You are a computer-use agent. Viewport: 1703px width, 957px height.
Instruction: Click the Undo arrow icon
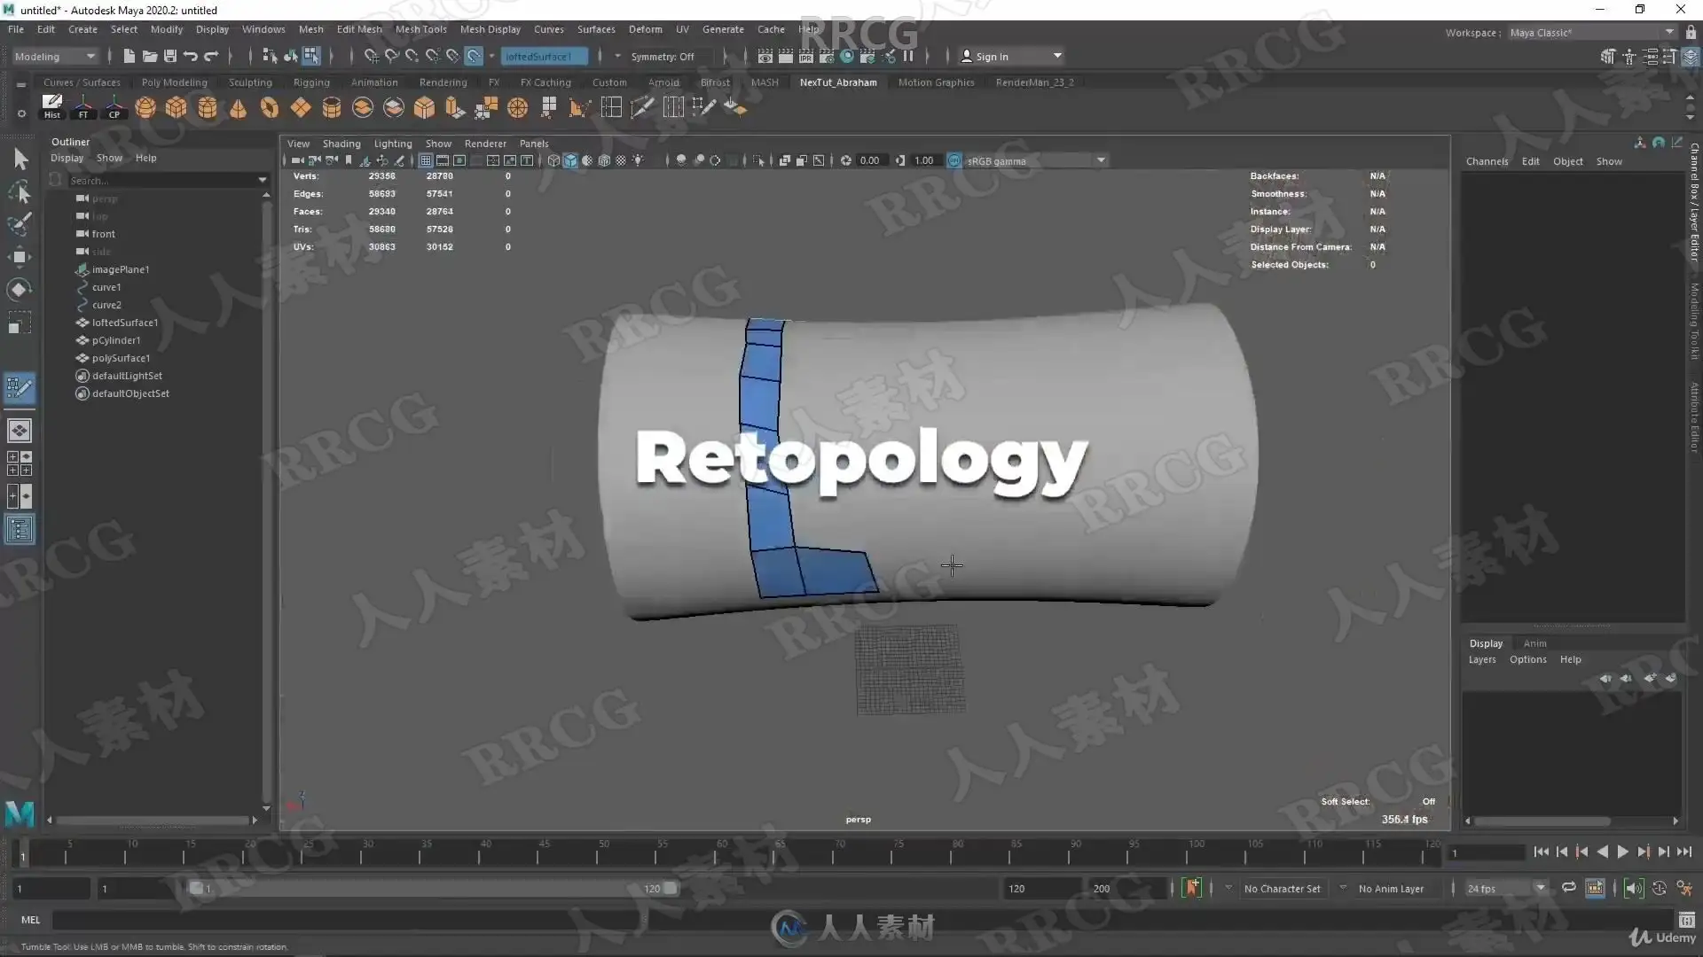[x=191, y=56]
